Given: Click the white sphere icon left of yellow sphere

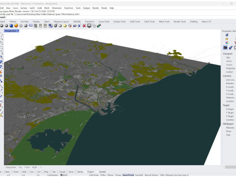Looking at the screenshot, I should pyautogui.click(x=60, y=26).
